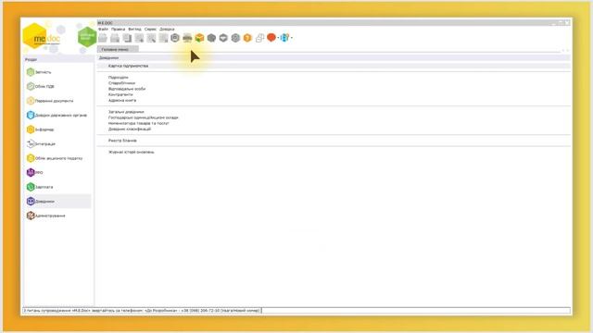
Task: Click the support phone status bar text
Action: [142, 311]
